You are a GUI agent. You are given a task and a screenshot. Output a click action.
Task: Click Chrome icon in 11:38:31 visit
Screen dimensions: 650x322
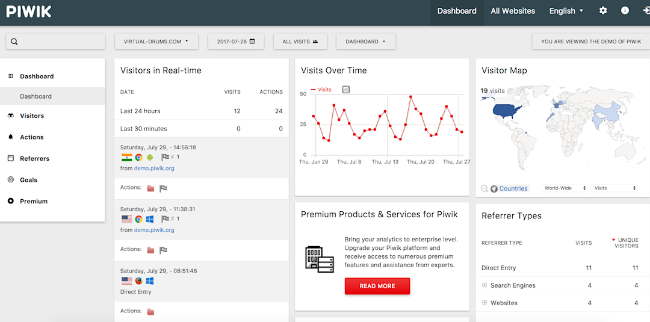pos(139,219)
